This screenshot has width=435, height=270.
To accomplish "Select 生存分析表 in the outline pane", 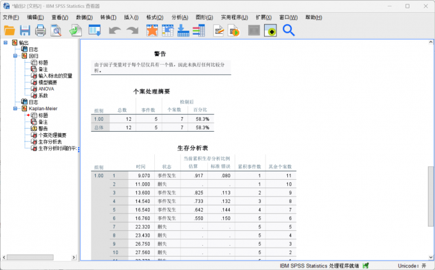I will point(50,142).
